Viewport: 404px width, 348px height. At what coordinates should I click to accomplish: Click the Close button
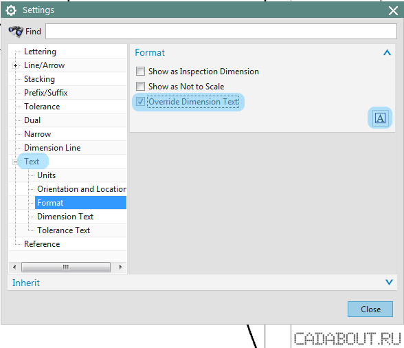370,309
